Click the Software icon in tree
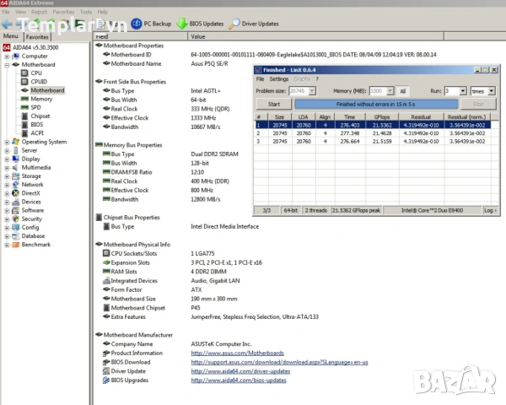 point(15,210)
